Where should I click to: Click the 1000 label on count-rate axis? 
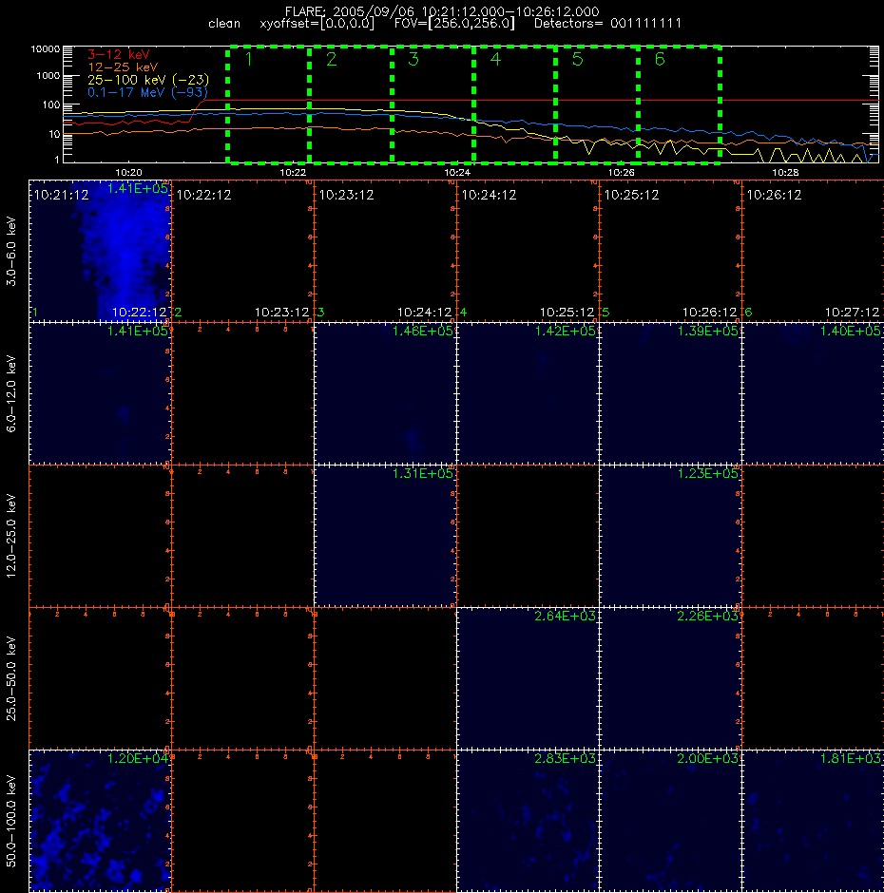[48, 76]
